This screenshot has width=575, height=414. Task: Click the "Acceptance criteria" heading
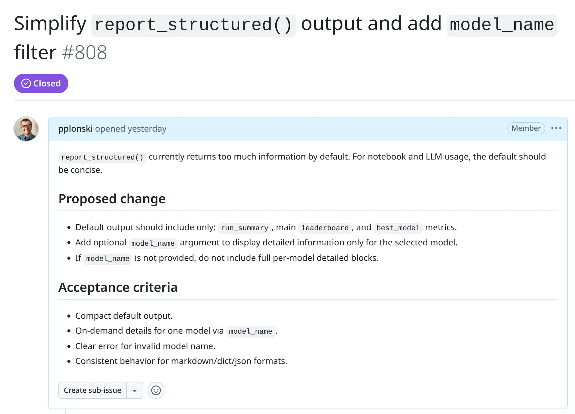tap(118, 288)
